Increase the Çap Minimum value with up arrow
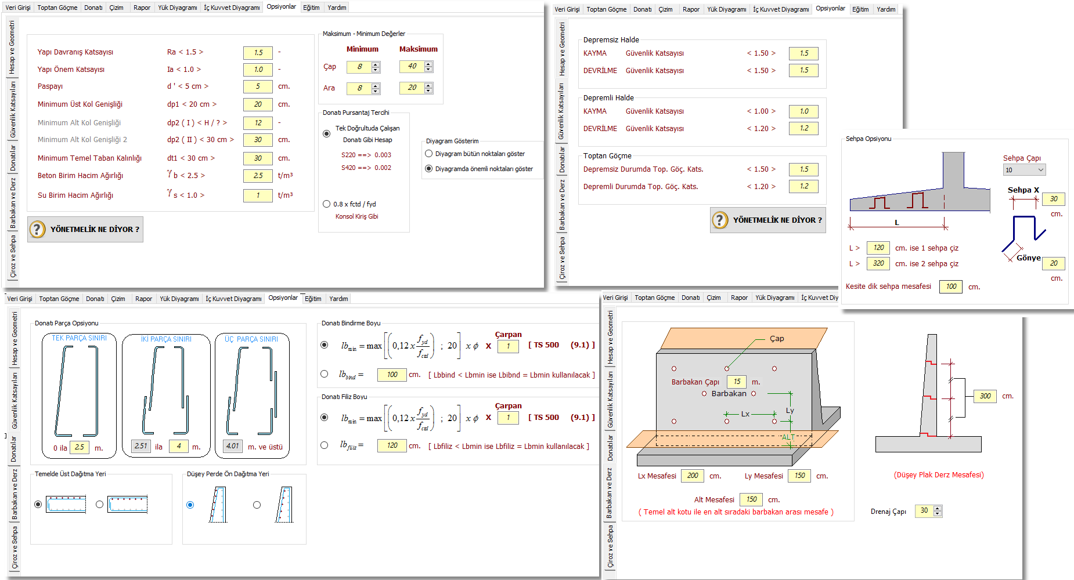 tap(376, 64)
